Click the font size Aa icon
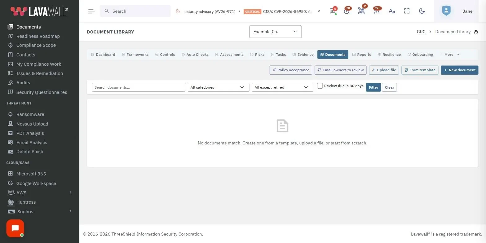The image size is (486, 243). pos(392,11)
